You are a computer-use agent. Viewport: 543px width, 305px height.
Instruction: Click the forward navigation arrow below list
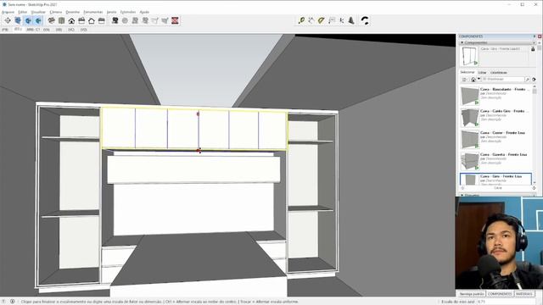[534, 188]
